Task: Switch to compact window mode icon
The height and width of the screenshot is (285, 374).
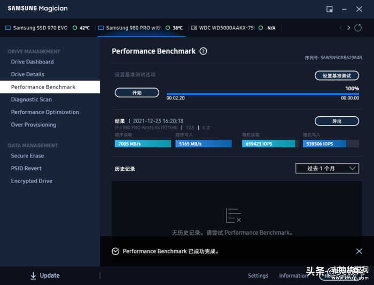Action: pyautogui.click(x=330, y=9)
